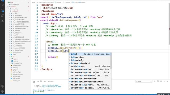Screen dimensions: 170x95
Task: Choose the isSecureContext suggestion
Action: click(x=90, y=63)
